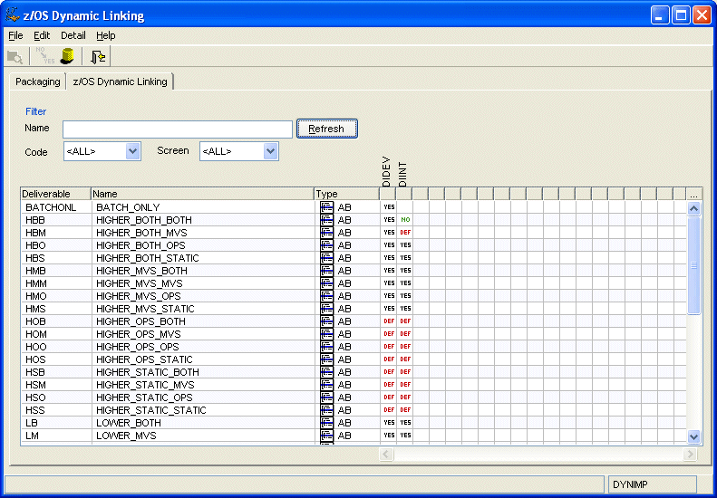The image size is (717, 498).
Task: Sort by the Deliverable column header
Action: point(55,194)
